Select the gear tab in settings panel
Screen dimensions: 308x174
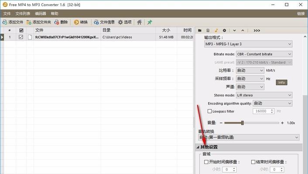point(224,30)
